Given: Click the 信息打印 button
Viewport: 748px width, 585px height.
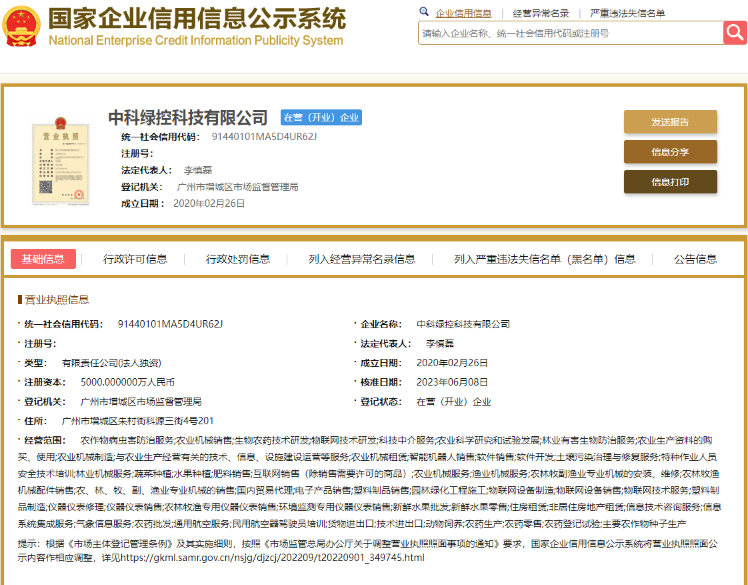Looking at the screenshot, I should pyautogui.click(x=670, y=181).
